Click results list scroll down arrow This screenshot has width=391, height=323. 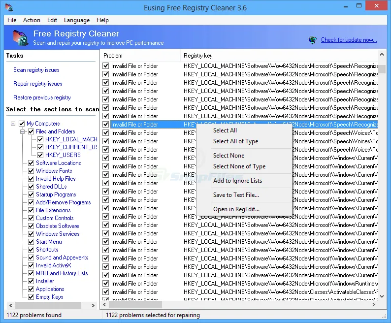382,296
